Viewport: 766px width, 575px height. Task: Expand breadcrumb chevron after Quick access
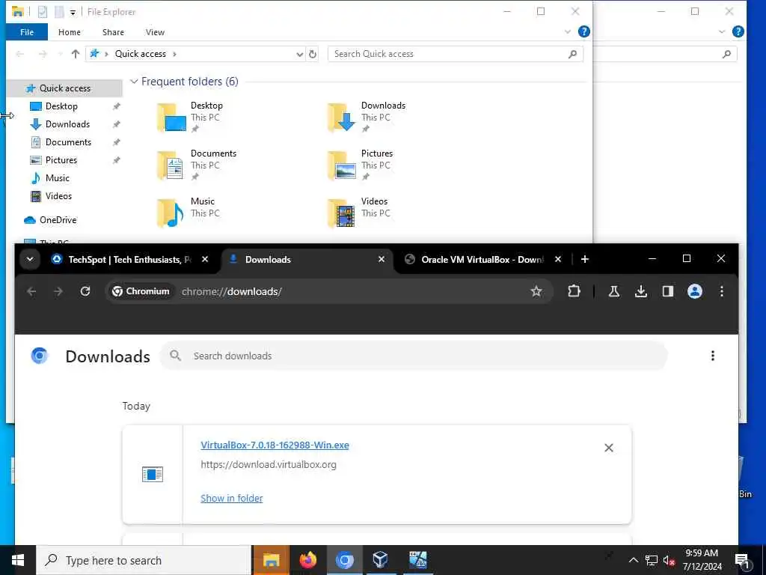pos(174,54)
